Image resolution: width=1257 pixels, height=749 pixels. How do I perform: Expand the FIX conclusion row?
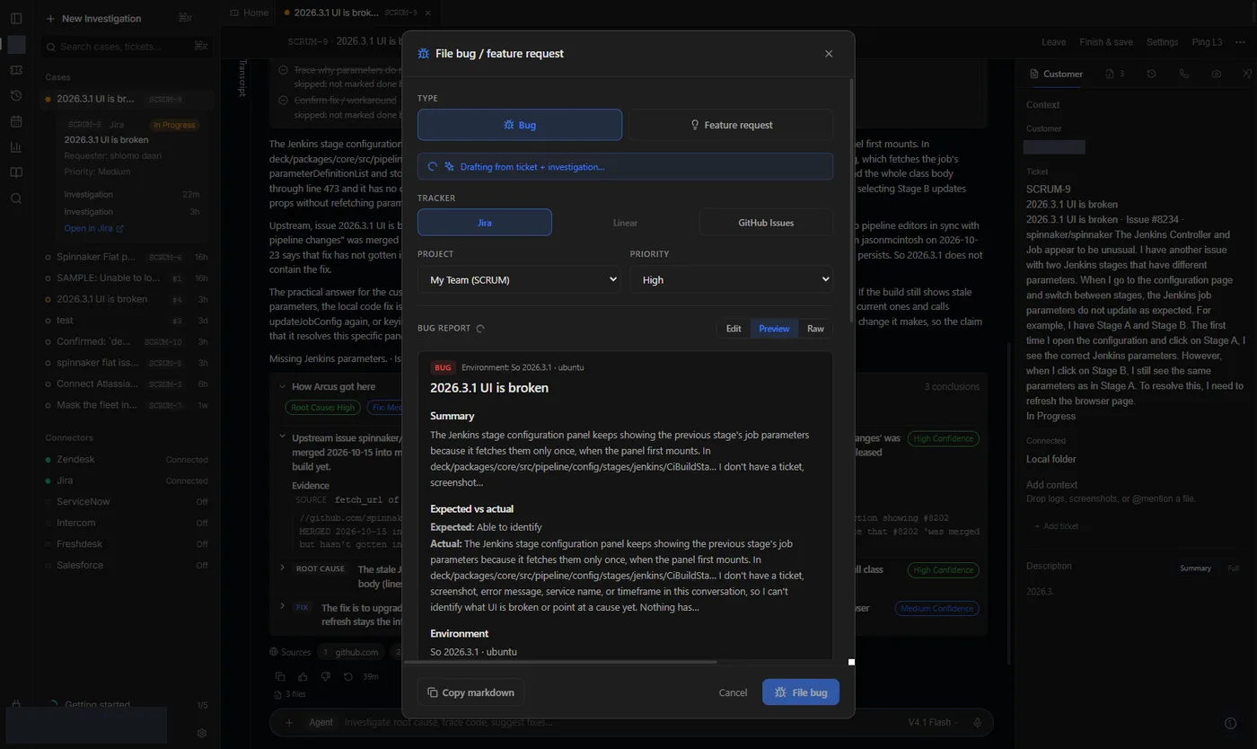click(x=282, y=606)
